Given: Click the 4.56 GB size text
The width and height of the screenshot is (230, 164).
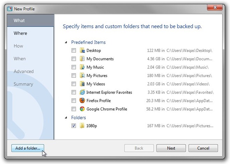Looking at the screenshot, I should pyautogui.click(x=154, y=59).
